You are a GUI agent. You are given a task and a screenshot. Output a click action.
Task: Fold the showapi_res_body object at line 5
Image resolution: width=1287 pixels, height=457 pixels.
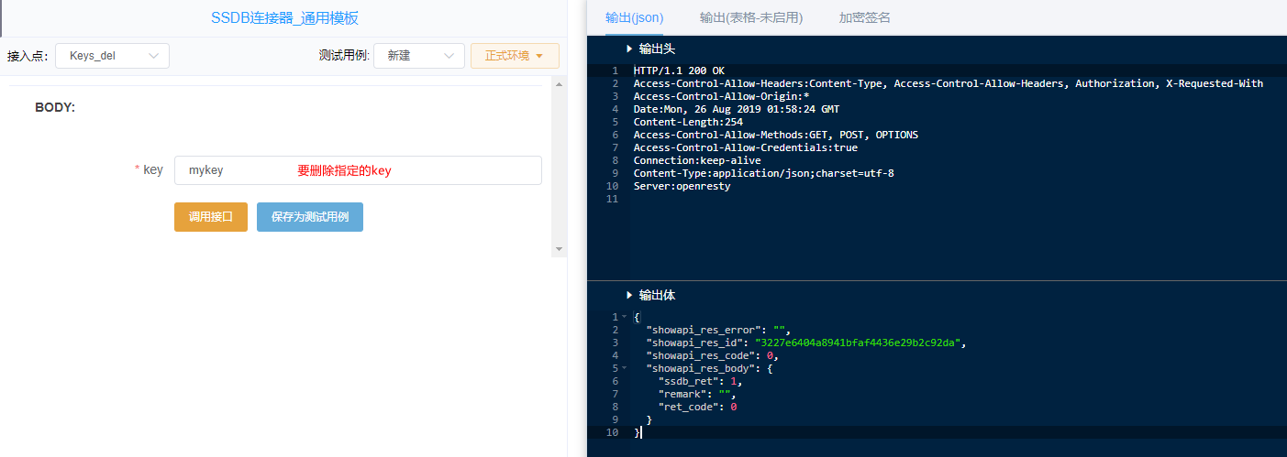[x=624, y=368]
